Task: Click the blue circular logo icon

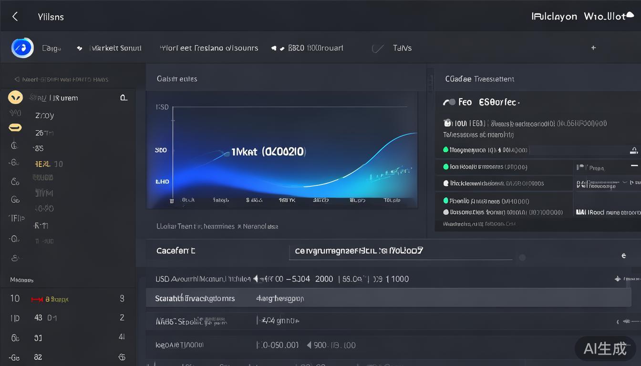Action: pyautogui.click(x=22, y=48)
